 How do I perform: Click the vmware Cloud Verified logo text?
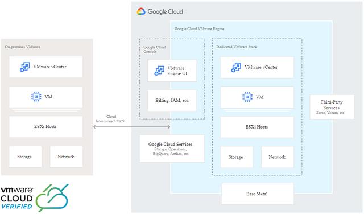click(x=16, y=198)
